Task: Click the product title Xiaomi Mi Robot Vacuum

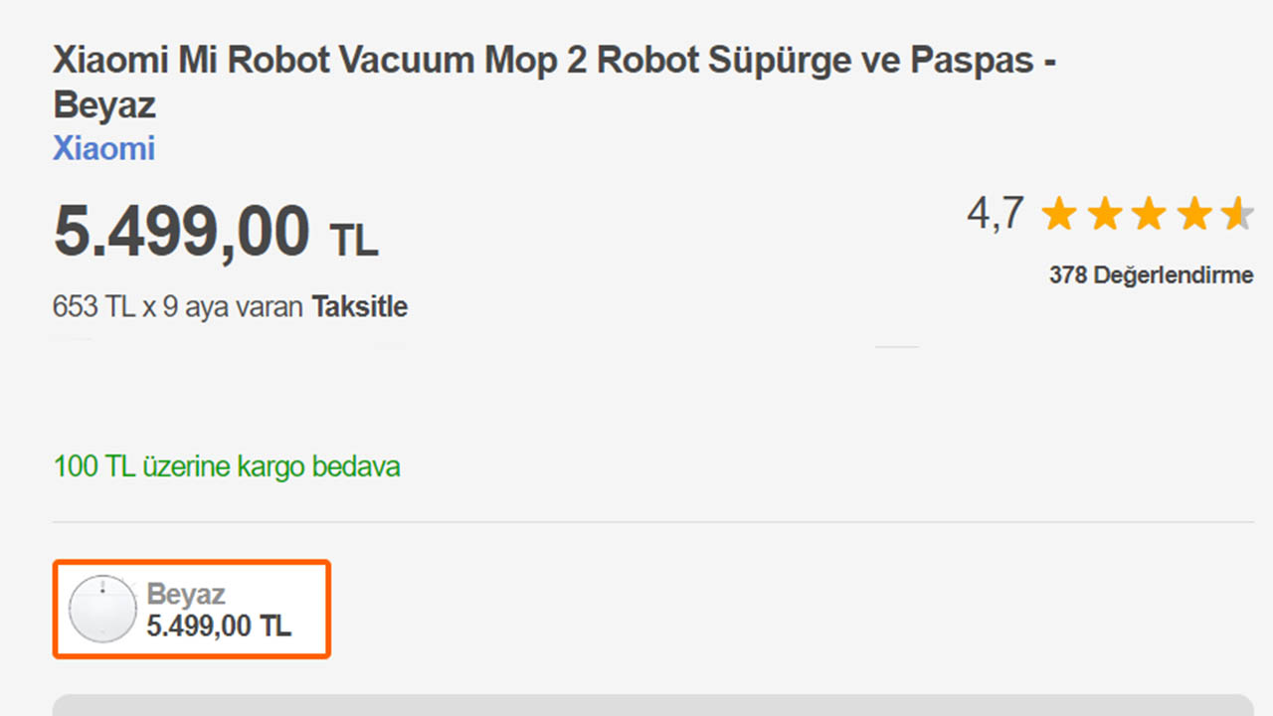Action: (552, 62)
